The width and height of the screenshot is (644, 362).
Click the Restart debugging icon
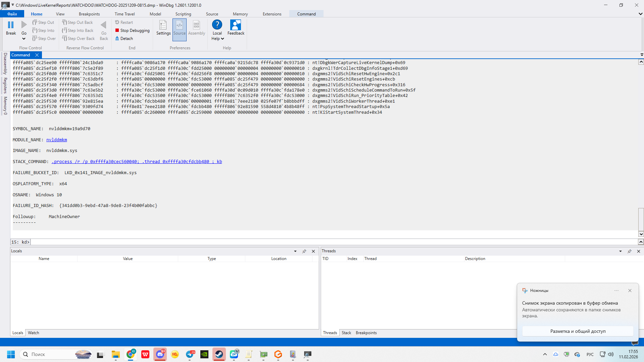(x=117, y=22)
